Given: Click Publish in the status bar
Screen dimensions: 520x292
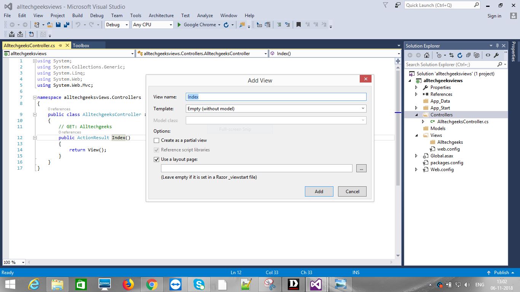Looking at the screenshot, I should point(501,272).
